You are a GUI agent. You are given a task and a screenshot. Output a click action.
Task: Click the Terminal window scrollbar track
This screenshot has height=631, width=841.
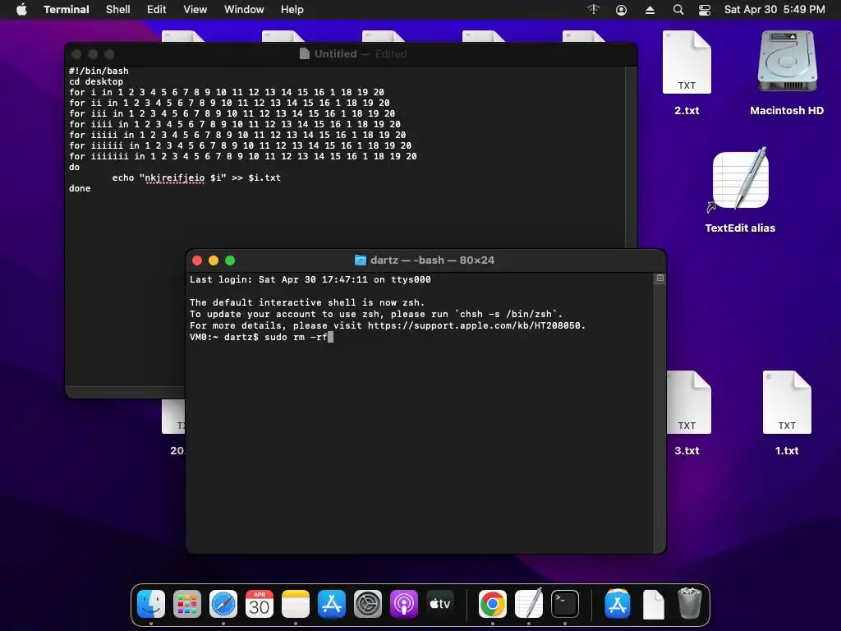tap(659, 413)
